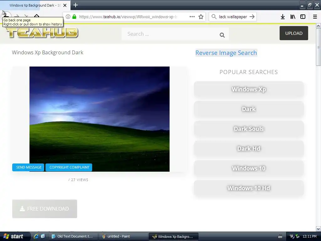The width and height of the screenshot is (321, 241).
Task: Click the system tray icon next to the clock
Action: click(298, 237)
